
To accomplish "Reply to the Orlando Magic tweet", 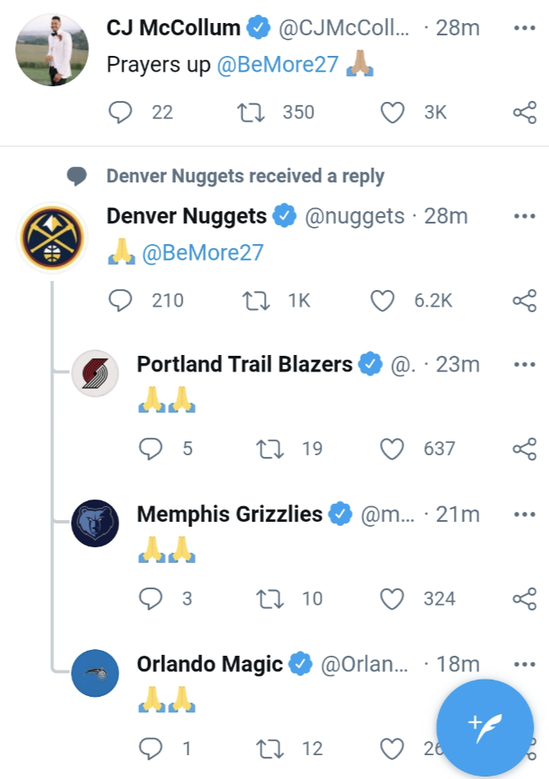I will point(150,748).
